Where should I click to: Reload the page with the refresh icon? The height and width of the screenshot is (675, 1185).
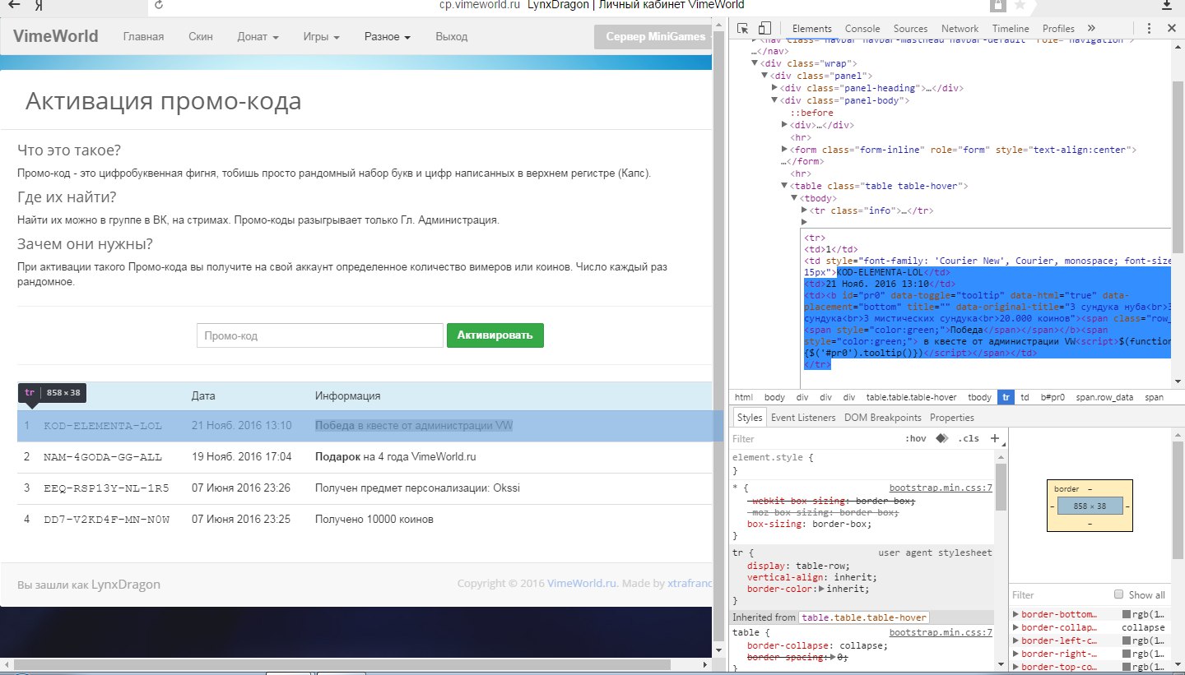point(159,5)
